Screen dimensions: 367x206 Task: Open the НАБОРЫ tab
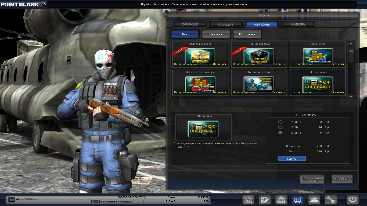point(298,24)
